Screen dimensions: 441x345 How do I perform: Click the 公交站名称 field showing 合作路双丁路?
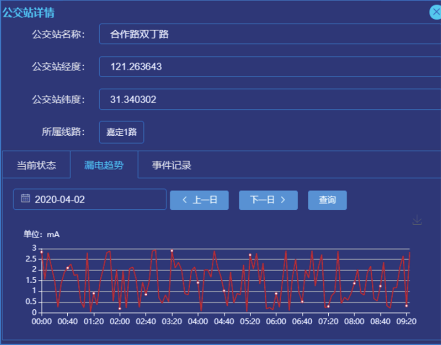(266, 34)
